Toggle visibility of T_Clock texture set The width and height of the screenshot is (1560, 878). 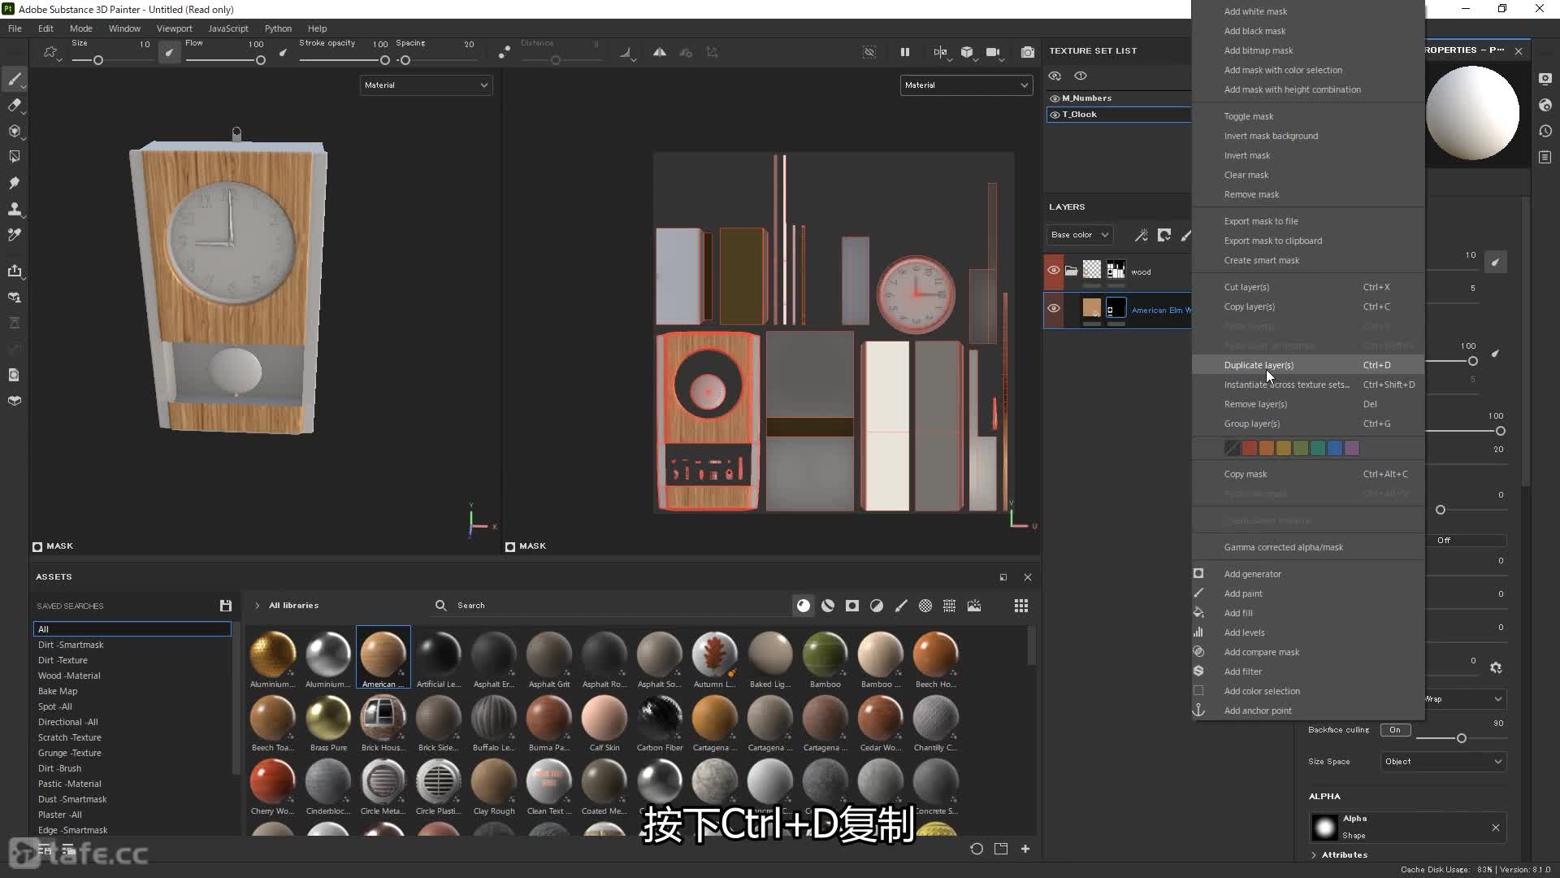click(1055, 115)
